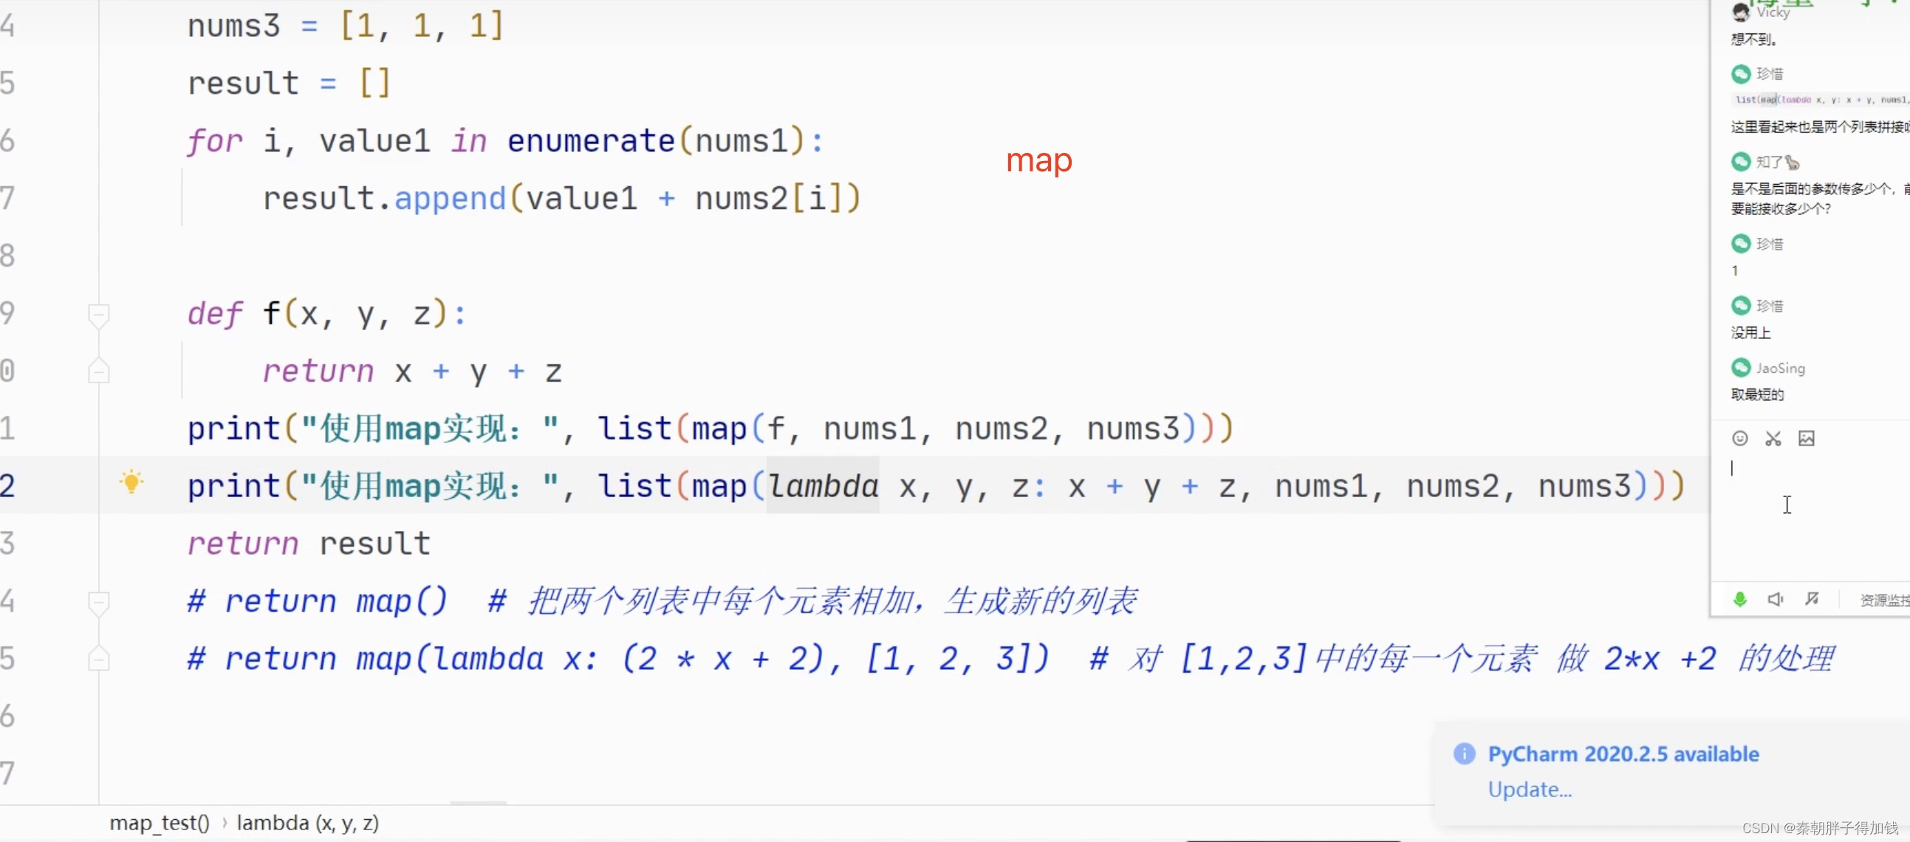Viewport: 1910px width, 842px height.
Task: Click the code image thumbnail in chat
Action: 1821,99
